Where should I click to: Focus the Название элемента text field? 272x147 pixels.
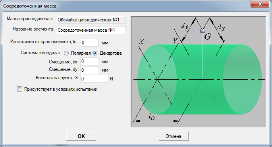pyautogui.click(x=91, y=30)
